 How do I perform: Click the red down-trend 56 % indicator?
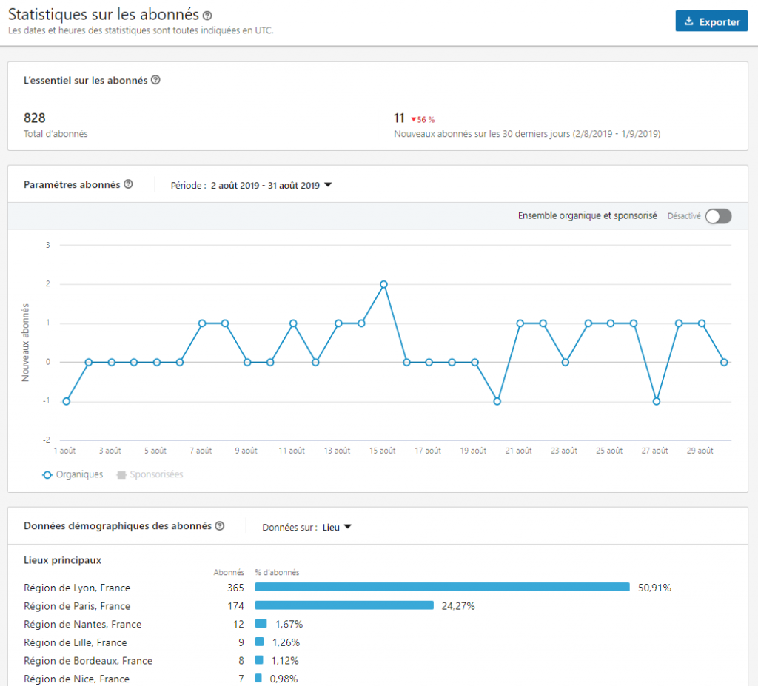pyautogui.click(x=422, y=119)
